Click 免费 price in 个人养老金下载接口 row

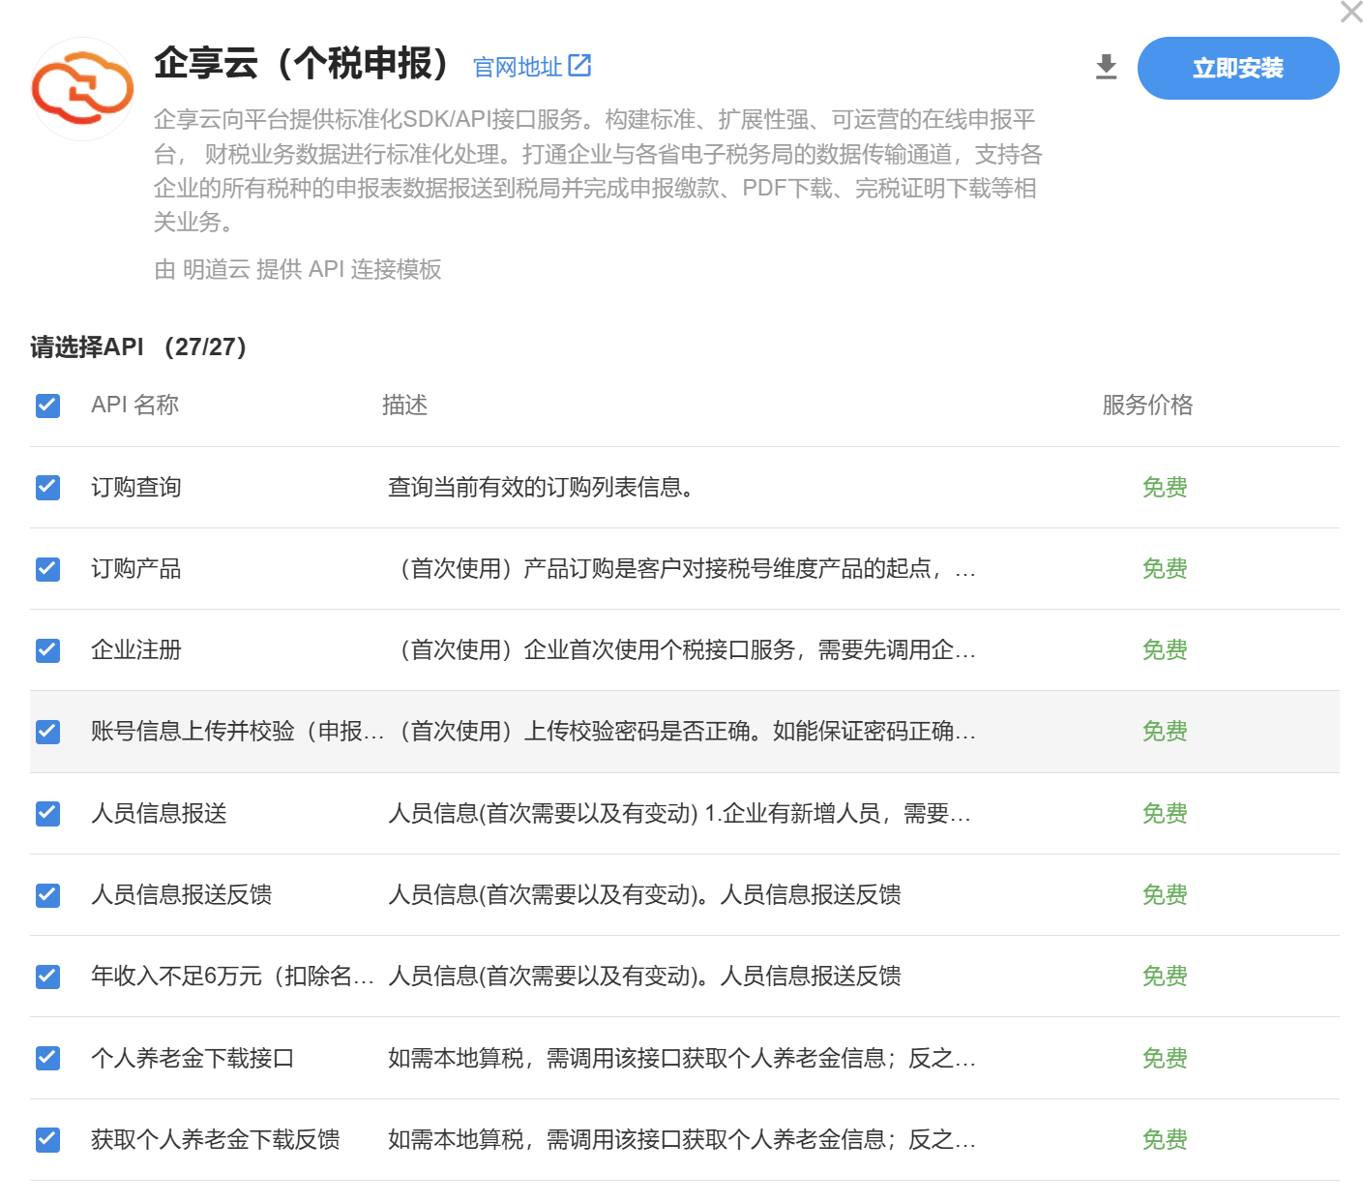pos(1165,1058)
